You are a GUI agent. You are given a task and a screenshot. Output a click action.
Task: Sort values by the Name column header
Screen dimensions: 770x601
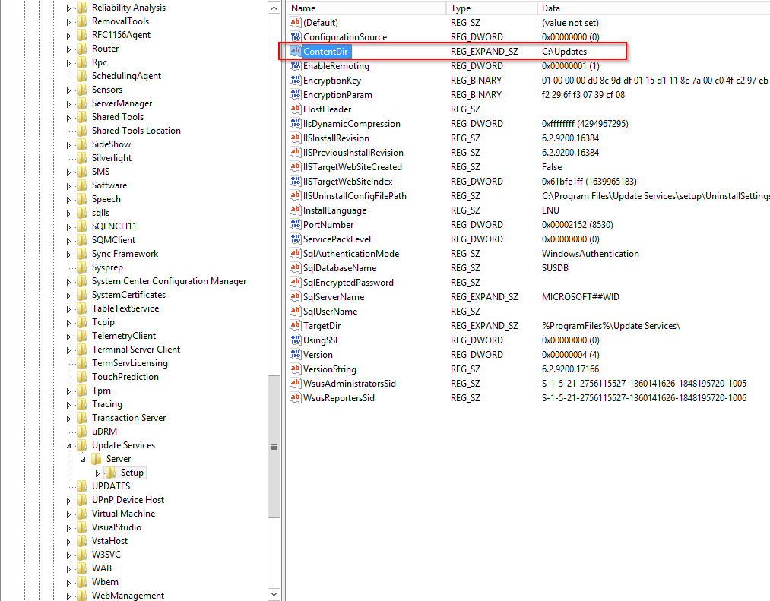[366, 8]
